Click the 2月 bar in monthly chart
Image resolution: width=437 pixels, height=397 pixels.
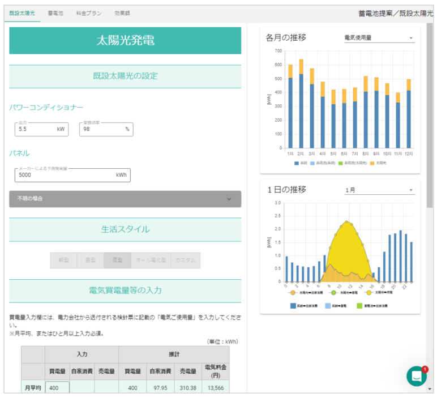(x=301, y=104)
